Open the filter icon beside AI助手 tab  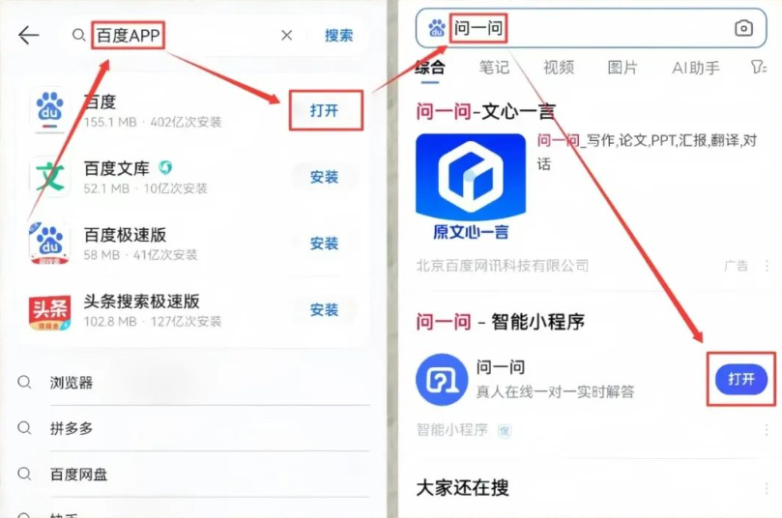coord(758,68)
